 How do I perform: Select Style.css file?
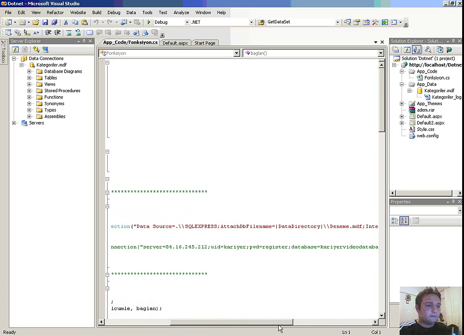coord(425,129)
